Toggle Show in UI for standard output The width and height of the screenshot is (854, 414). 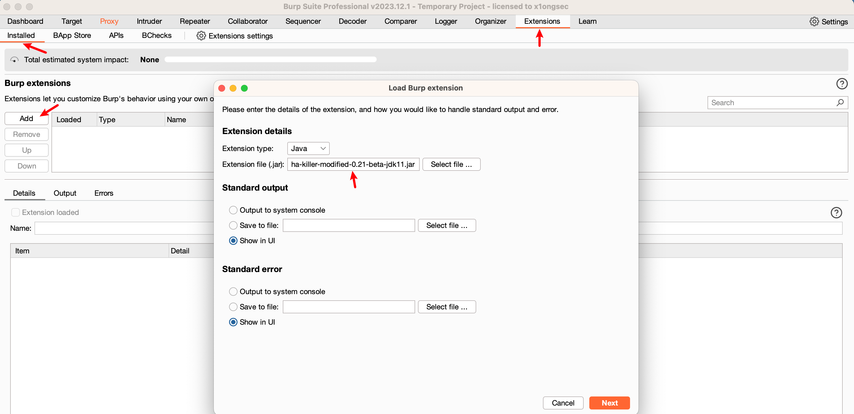[232, 240]
